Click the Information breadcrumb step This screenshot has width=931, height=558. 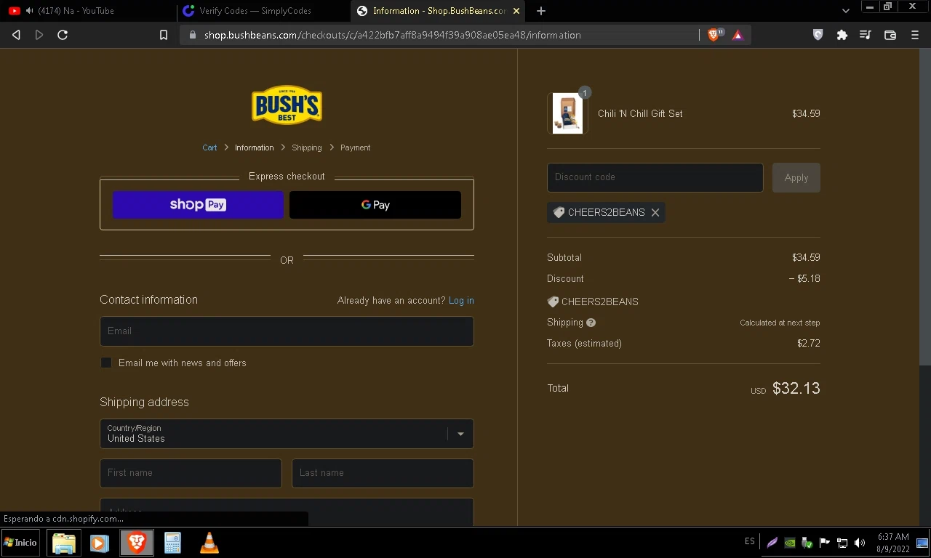click(x=254, y=147)
